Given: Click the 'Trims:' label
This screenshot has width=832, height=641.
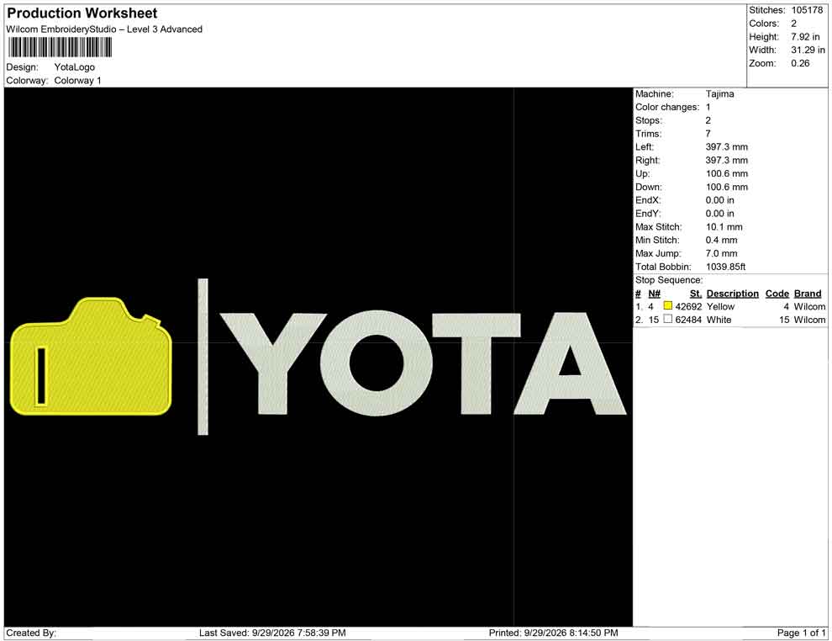Looking at the screenshot, I should click(x=649, y=134).
